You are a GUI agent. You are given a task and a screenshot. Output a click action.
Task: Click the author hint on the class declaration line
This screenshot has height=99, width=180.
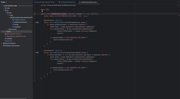tap(95, 14)
